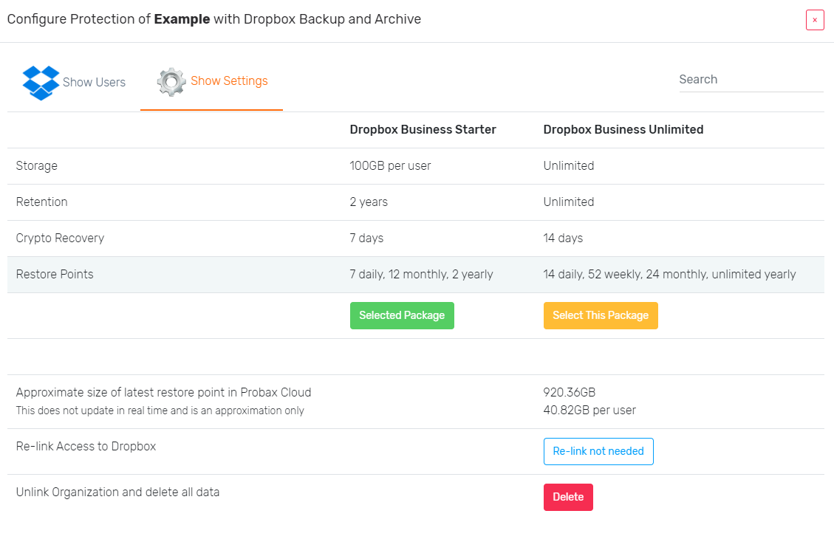Click the red Delete button
The image size is (834, 539).
pyautogui.click(x=568, y=497)
